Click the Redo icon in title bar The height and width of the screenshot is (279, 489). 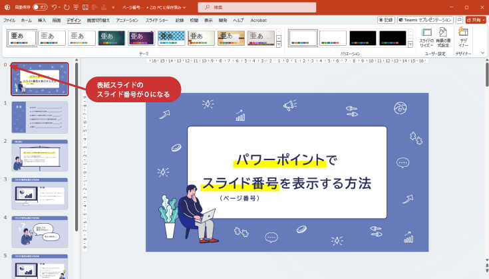67,7
